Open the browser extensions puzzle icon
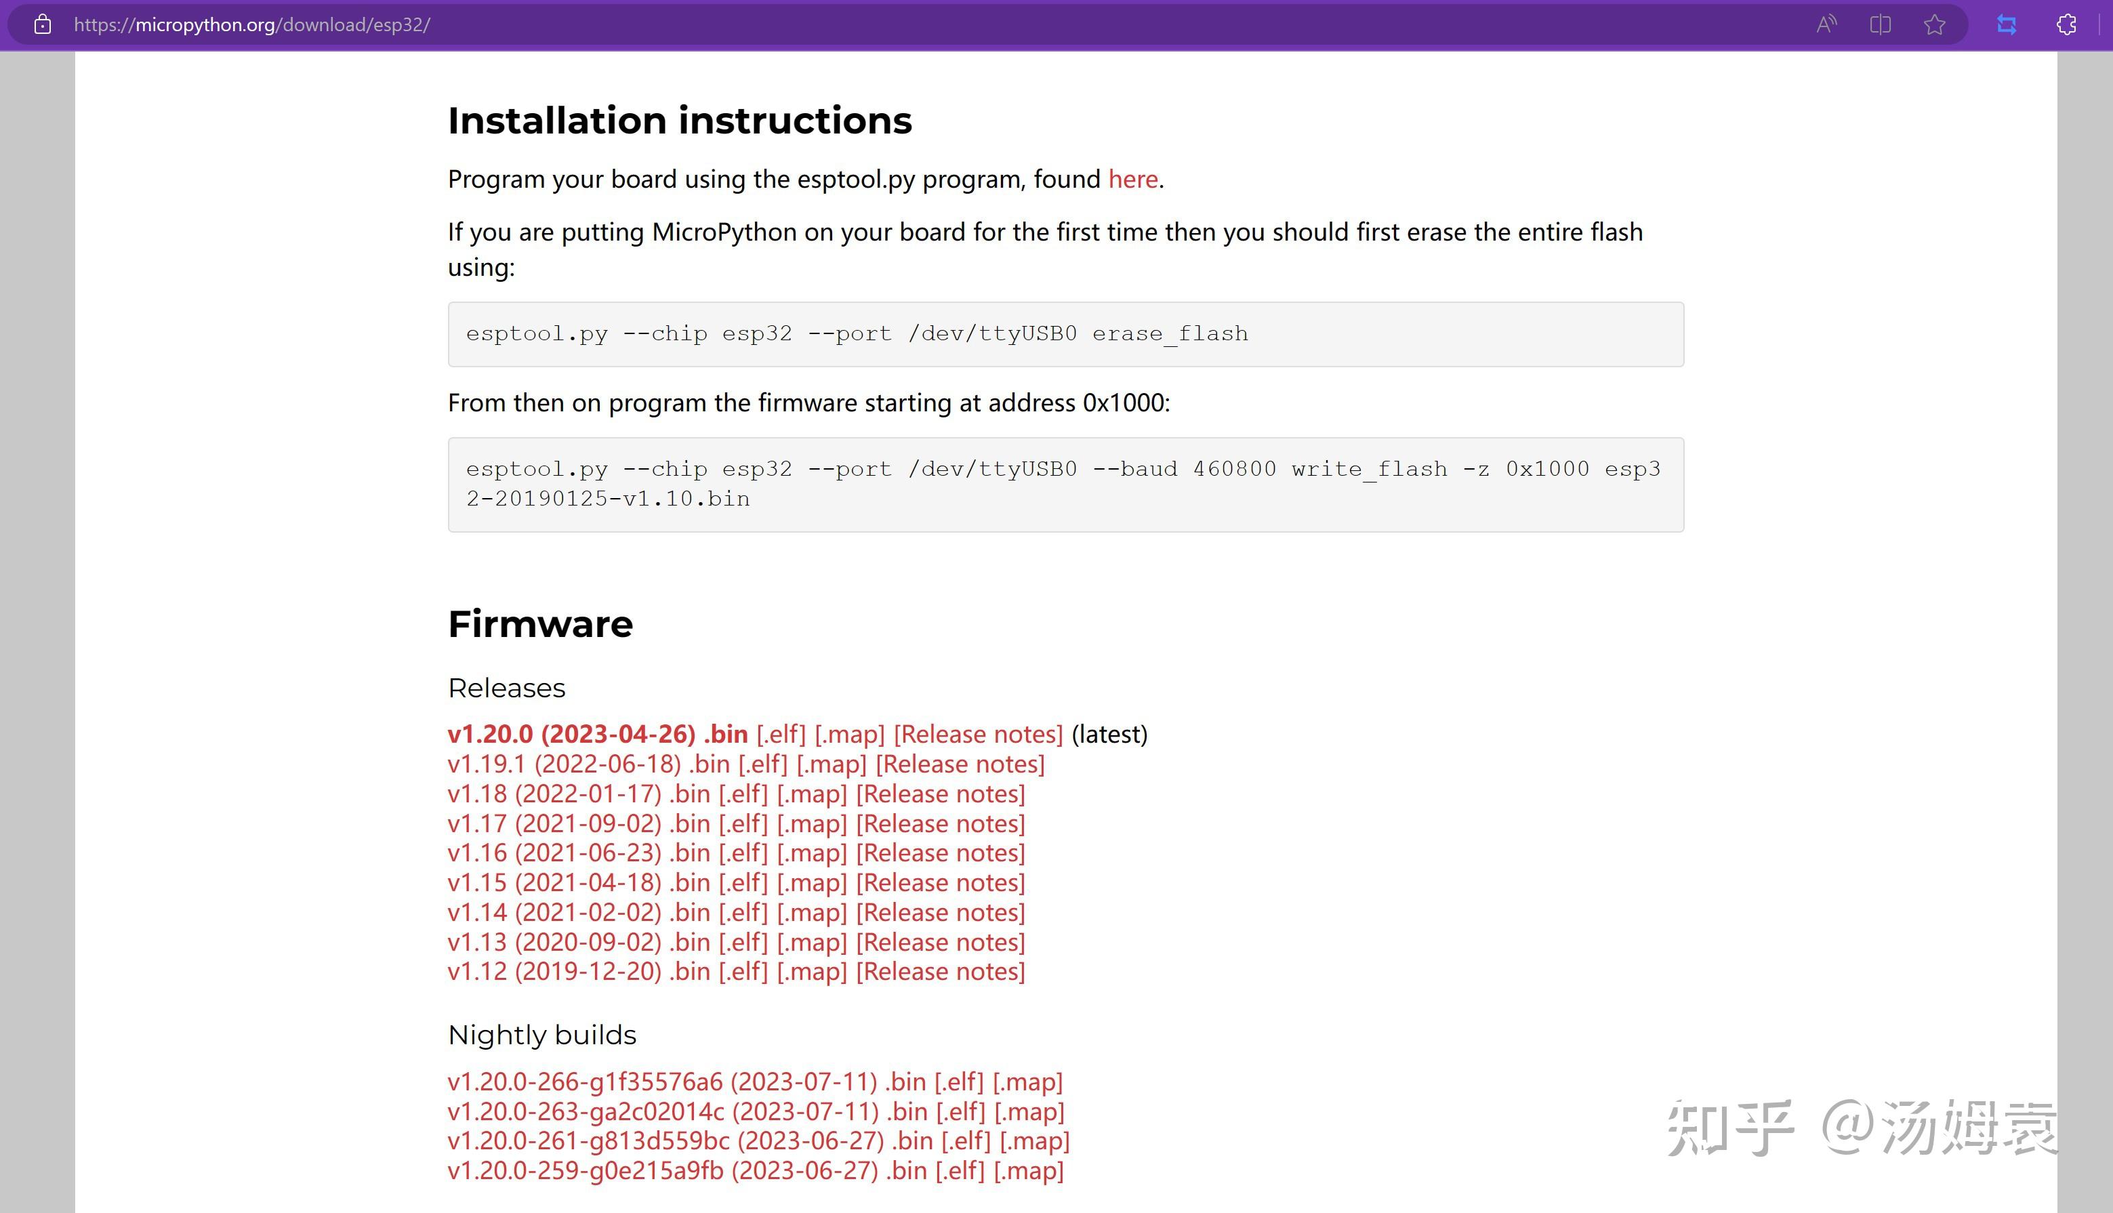2113x1213 pixels. click(2066, 25)
